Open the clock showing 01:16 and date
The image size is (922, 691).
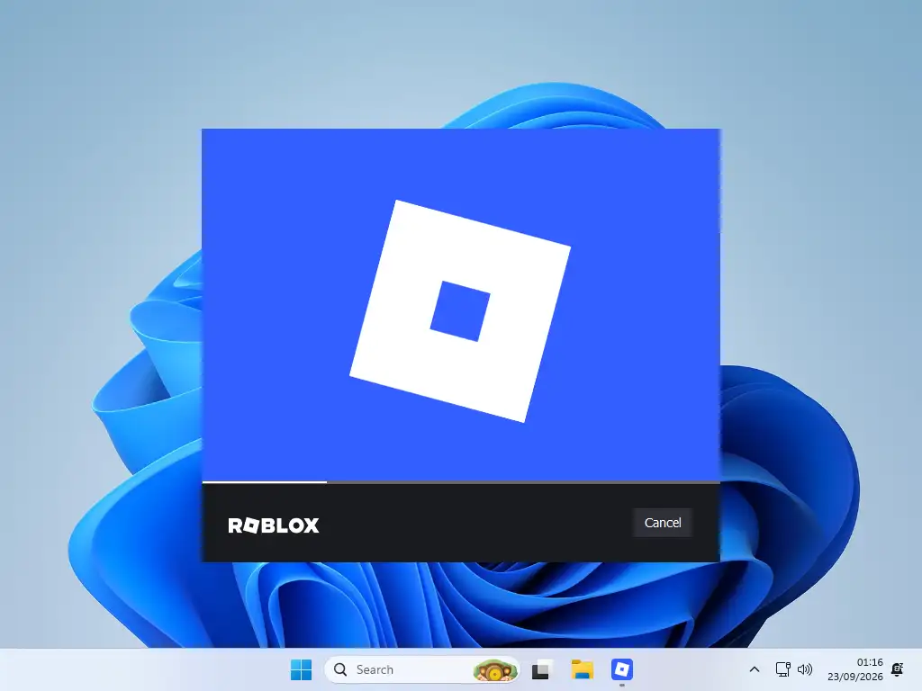[x=855, y=669]
